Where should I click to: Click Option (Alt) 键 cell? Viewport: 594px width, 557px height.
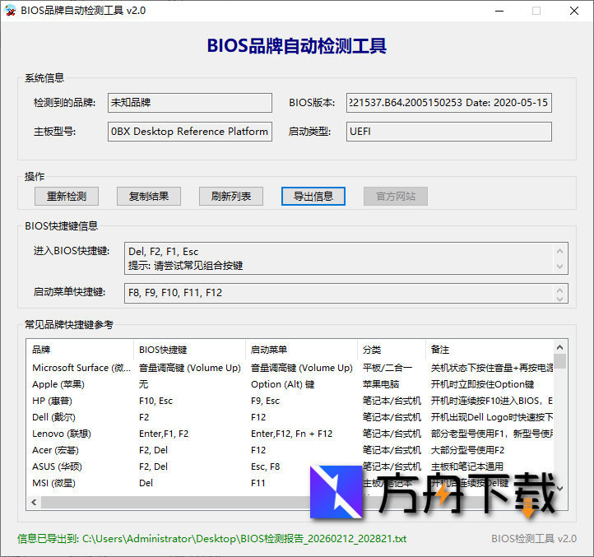point(283,384)
